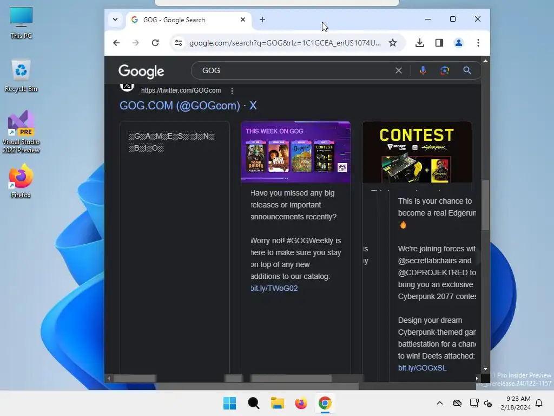
Task: Open the Chrome profile menu
Action: (x=459, y=43)
